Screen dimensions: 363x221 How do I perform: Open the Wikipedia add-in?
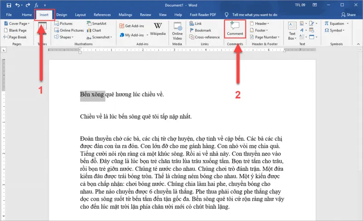(158, 29)
